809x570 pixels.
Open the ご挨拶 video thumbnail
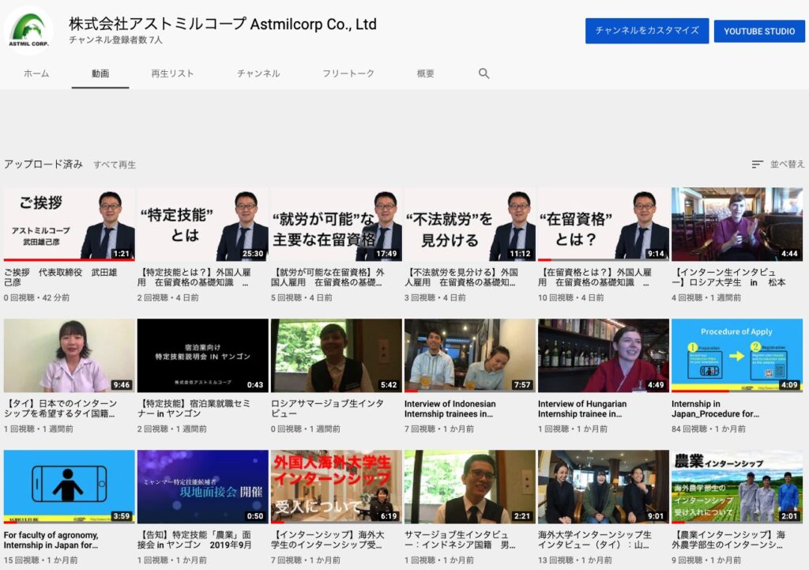click(70, 225)
